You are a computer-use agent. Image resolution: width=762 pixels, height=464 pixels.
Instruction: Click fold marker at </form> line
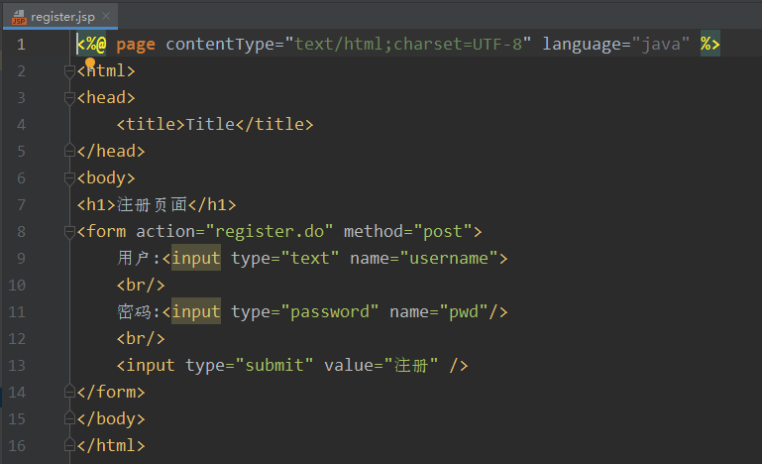coord(69,392)
